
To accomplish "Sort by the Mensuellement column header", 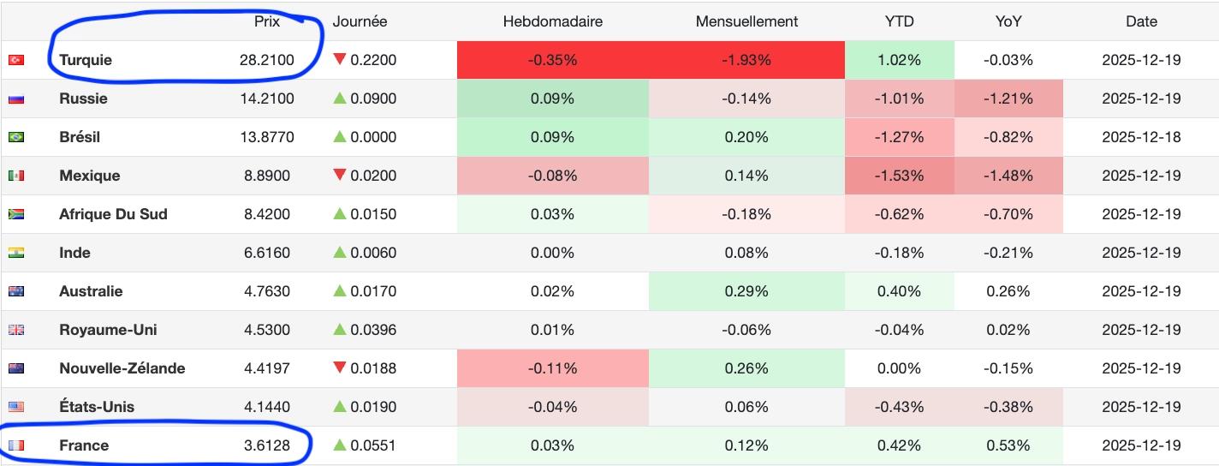I will (746, 21).
